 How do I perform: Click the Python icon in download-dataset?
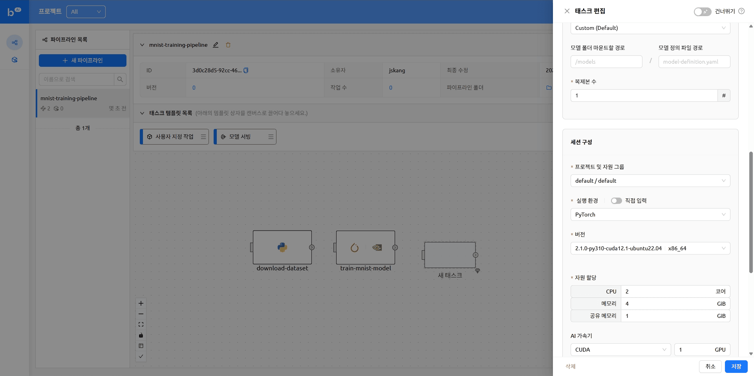282,247
